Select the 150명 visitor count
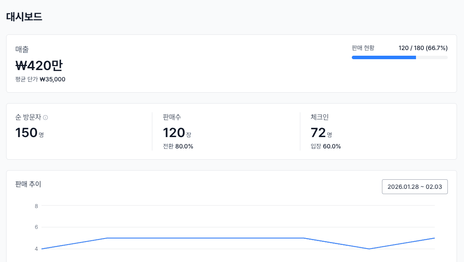 pos(29,133)
